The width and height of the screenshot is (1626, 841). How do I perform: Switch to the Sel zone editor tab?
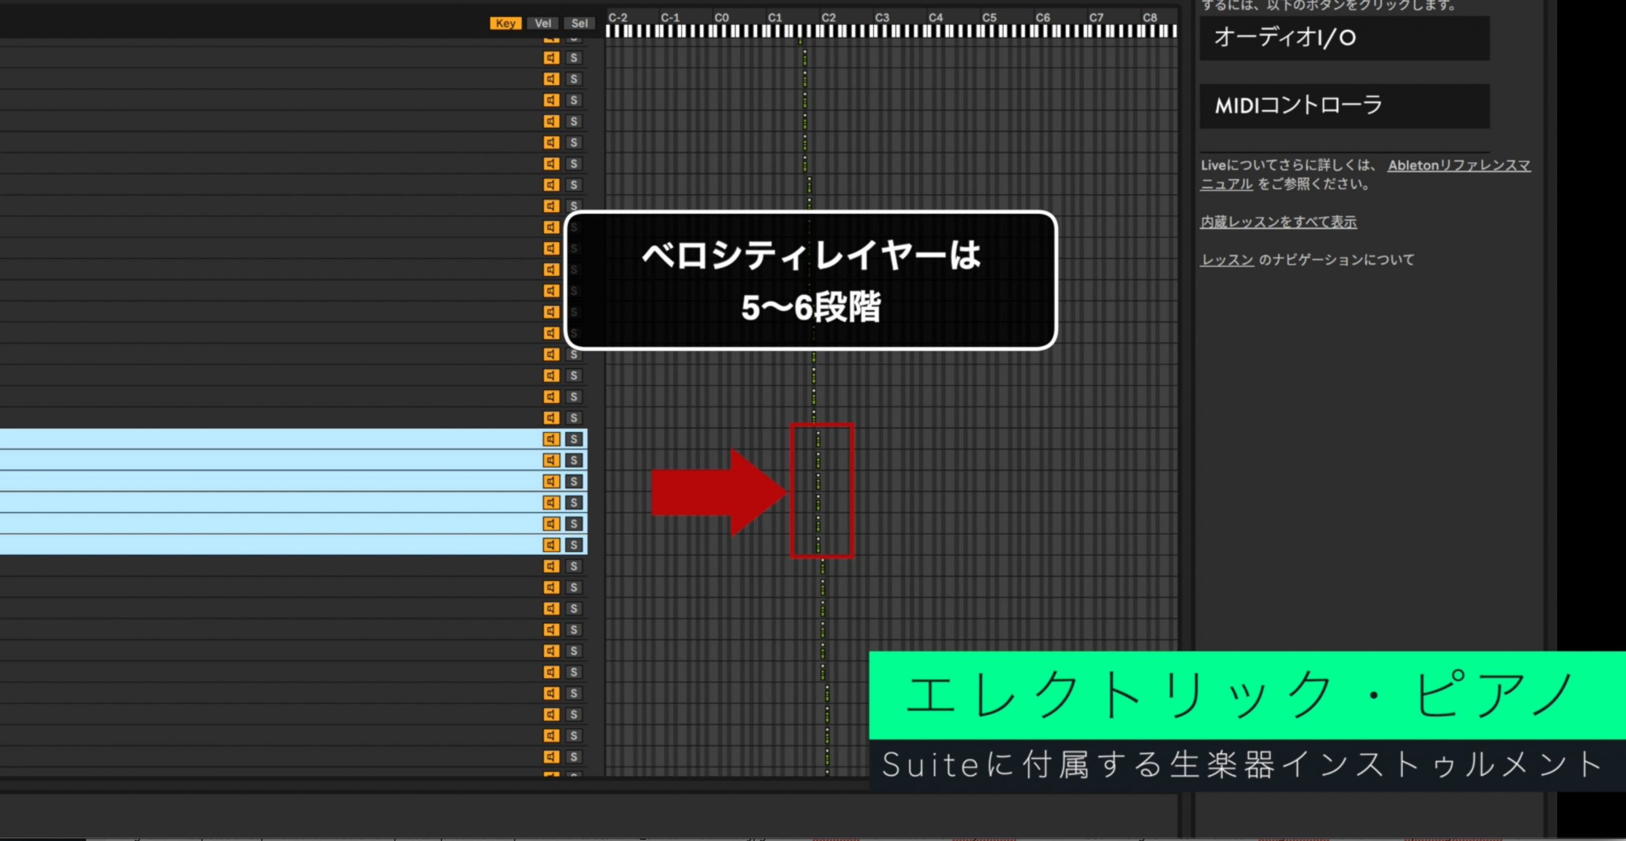579,23
